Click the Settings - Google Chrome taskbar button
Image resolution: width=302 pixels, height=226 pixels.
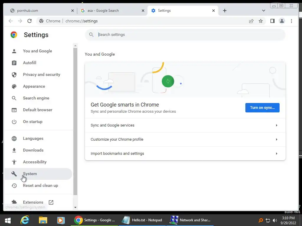(x=94, y=220)
